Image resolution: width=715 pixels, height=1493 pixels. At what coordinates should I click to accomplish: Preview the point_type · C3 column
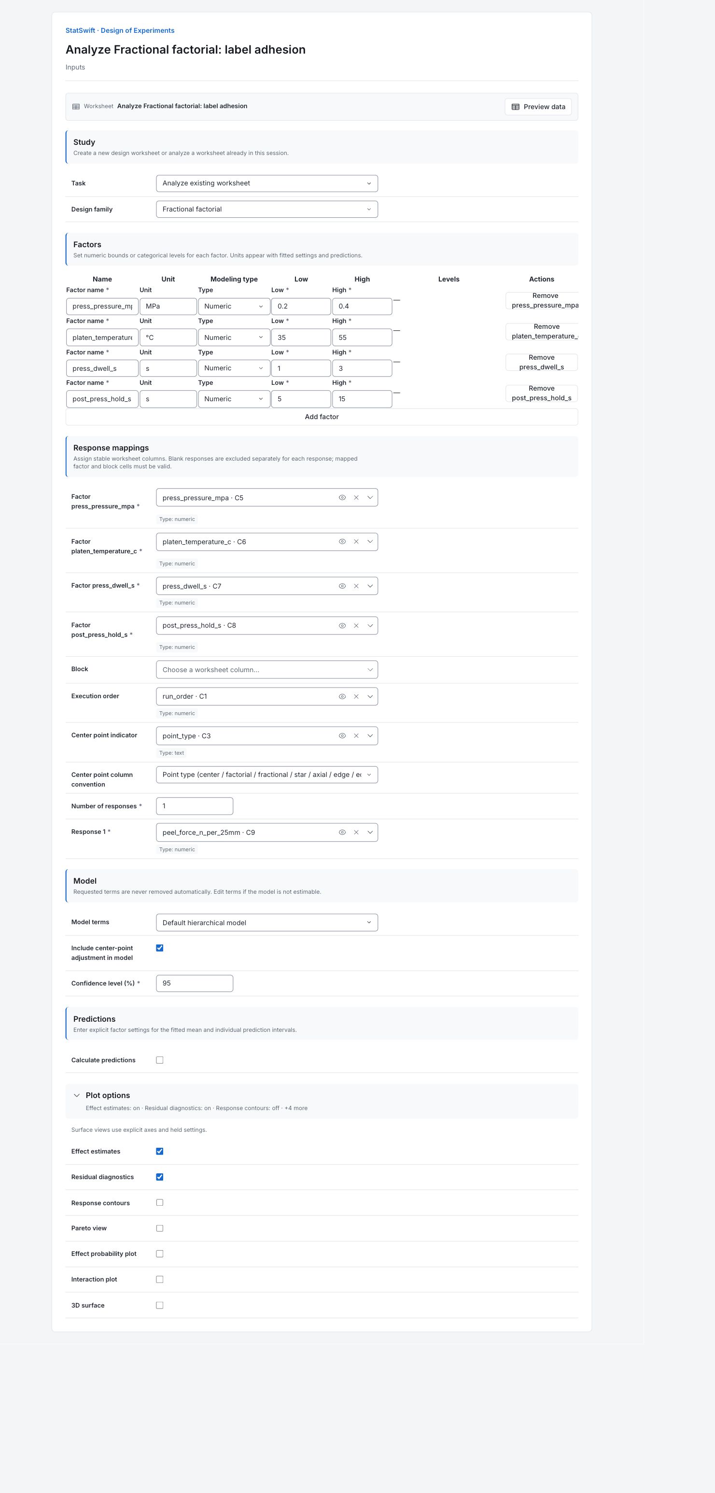click(x=342, y=735)
